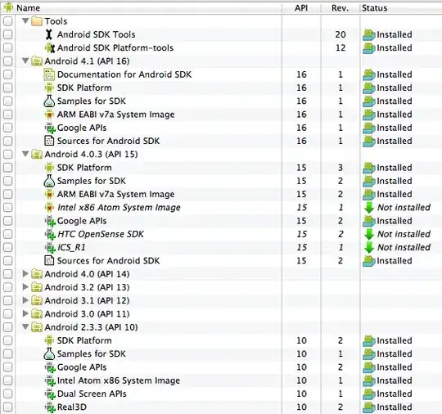
Task: Click the Not installed arrow for Intel x86 Atom
Action: [368, 208]
